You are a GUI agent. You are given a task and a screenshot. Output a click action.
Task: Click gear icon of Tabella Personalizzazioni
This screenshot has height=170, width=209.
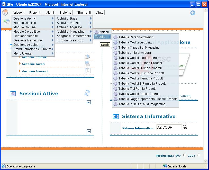click(x=115, y=37)
